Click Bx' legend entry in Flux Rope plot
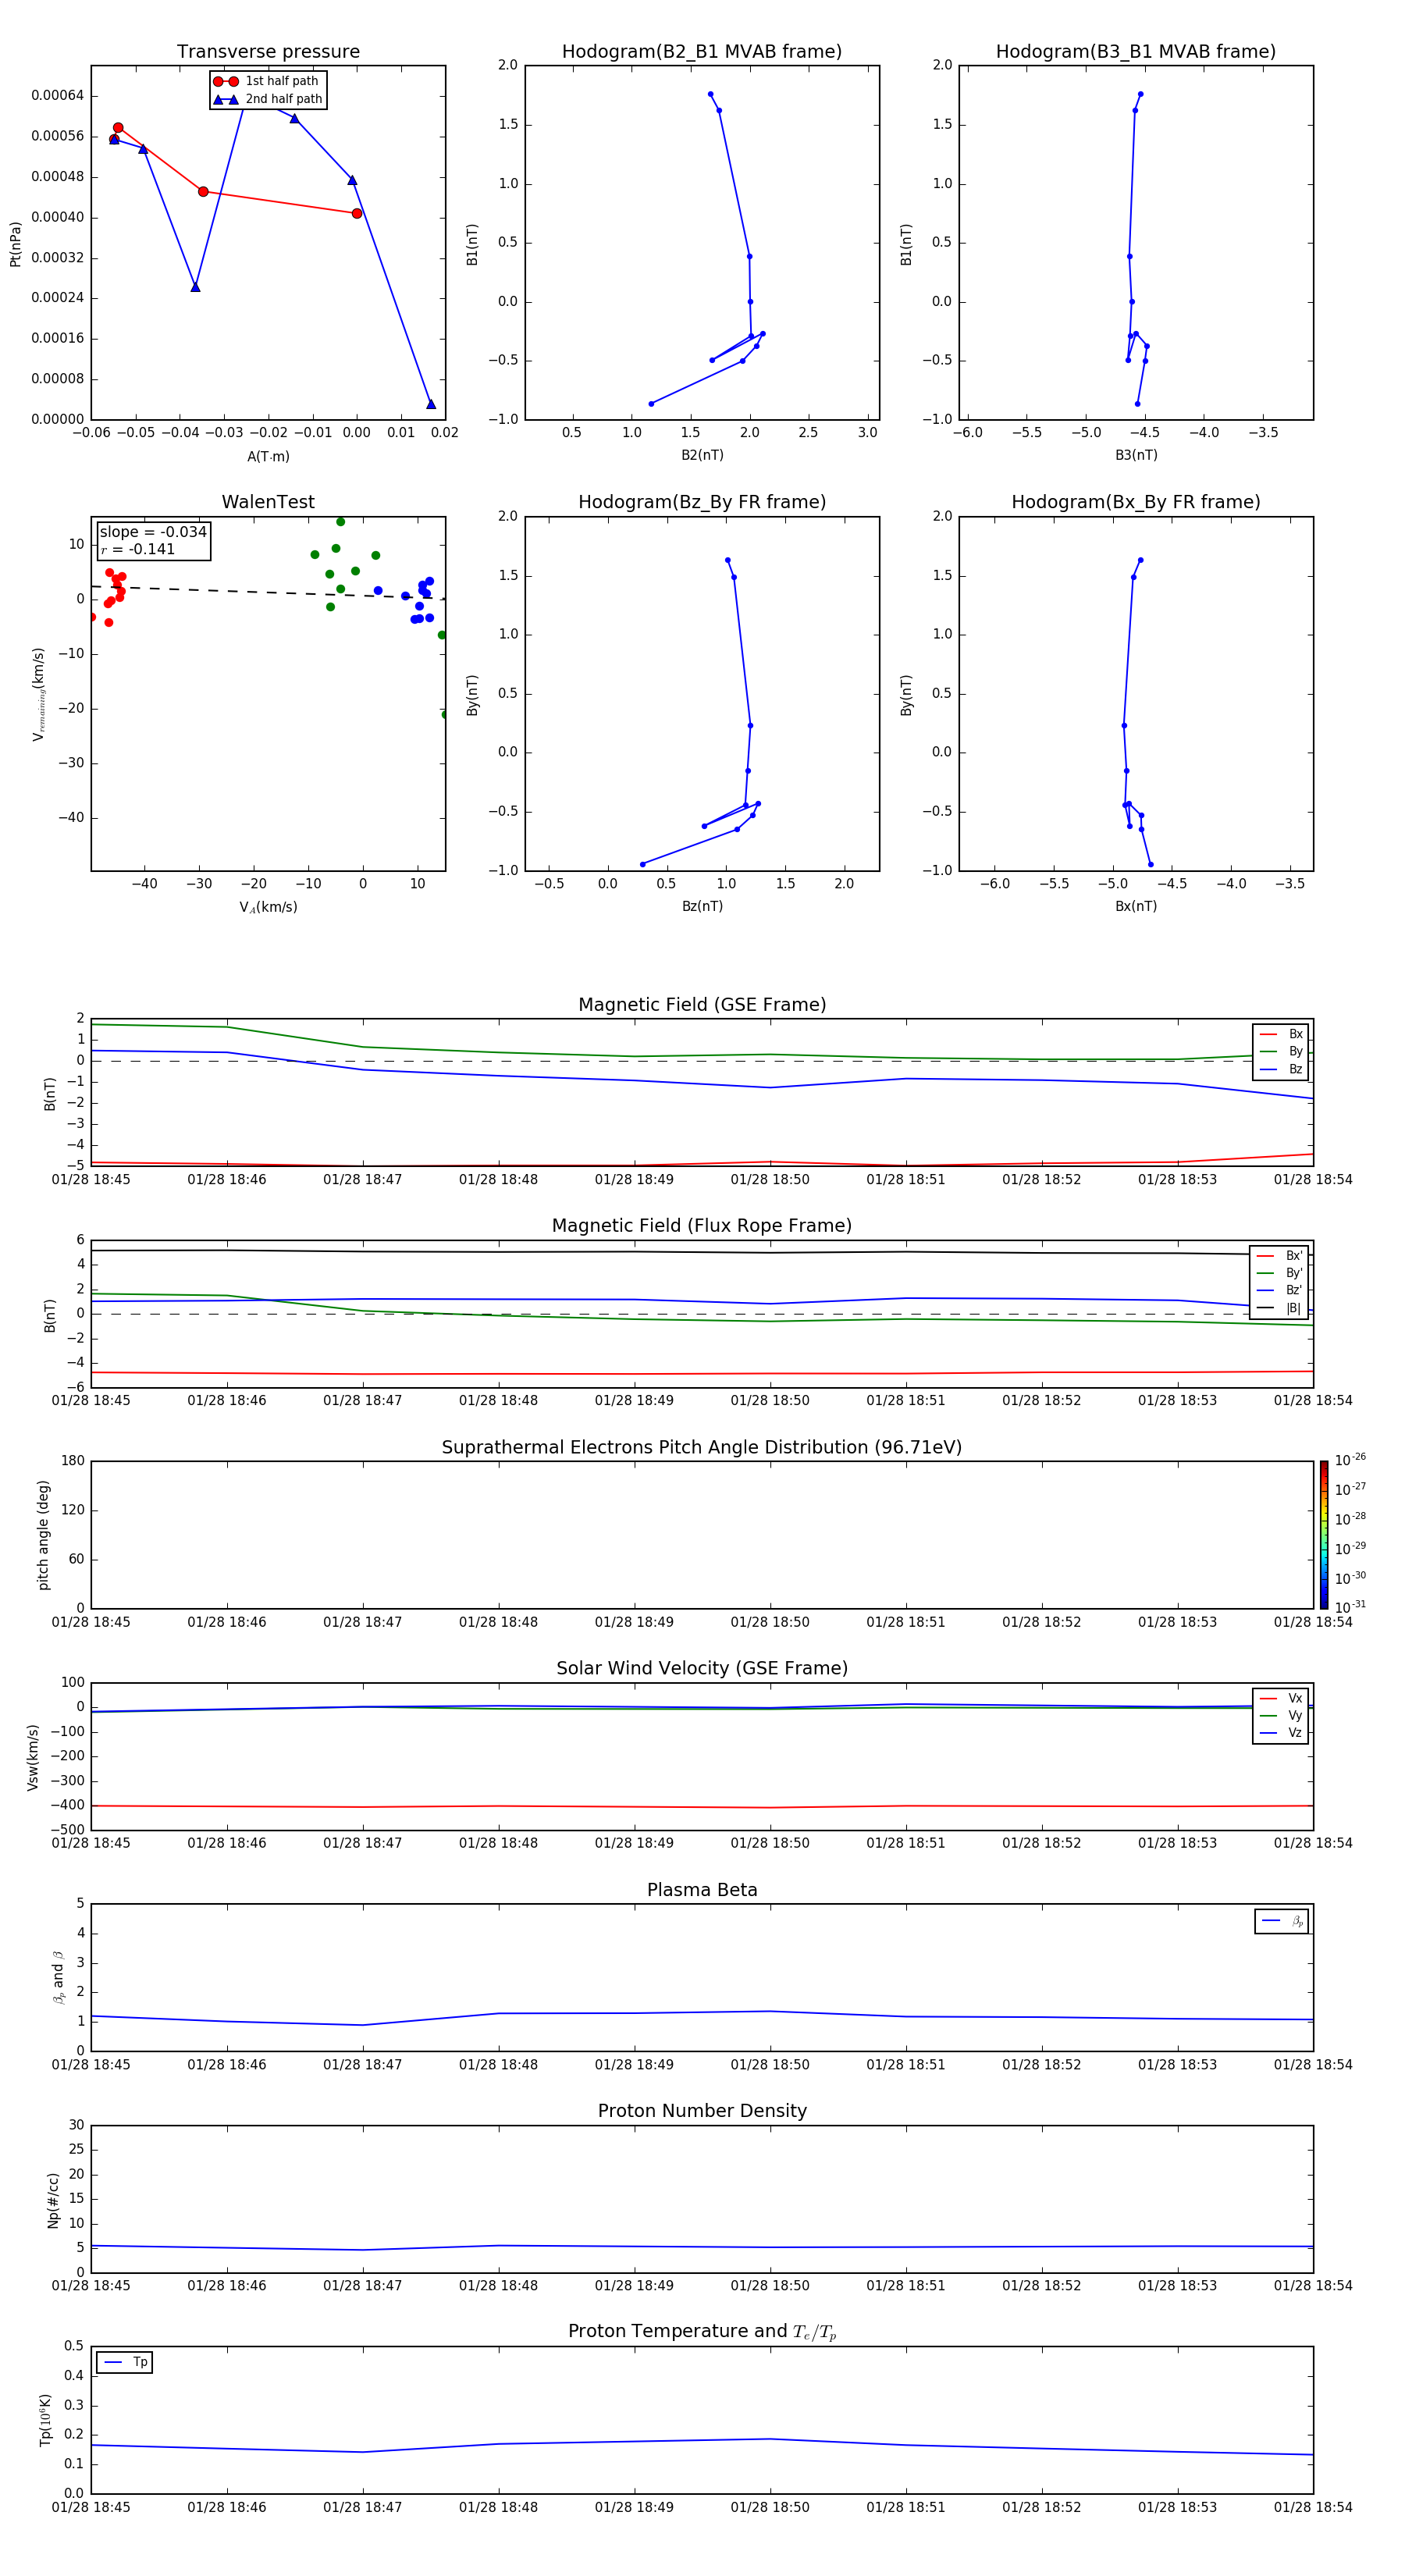 [1279, 1256]
